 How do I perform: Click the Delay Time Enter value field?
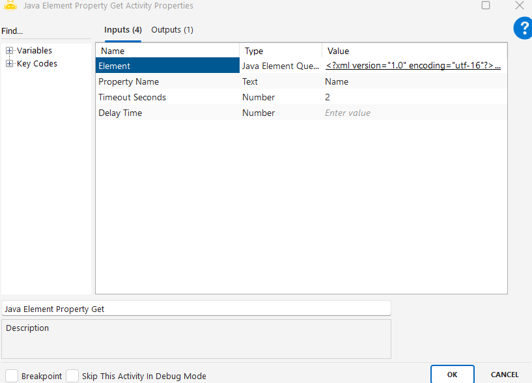click(x=413, y=113)
